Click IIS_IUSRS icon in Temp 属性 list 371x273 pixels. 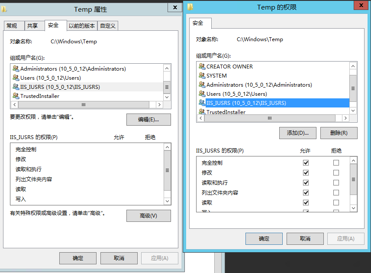pyautogui.click(x=16, y=87)
